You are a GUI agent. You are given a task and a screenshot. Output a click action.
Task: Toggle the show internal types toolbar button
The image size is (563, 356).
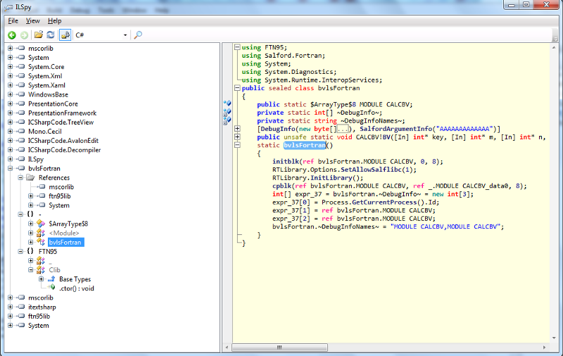[65, 34]
